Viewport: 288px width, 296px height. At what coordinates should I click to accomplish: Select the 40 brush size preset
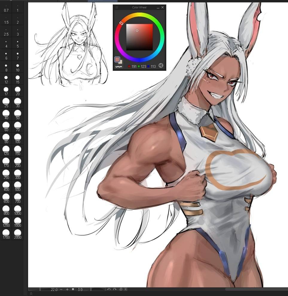pos(6,115)
